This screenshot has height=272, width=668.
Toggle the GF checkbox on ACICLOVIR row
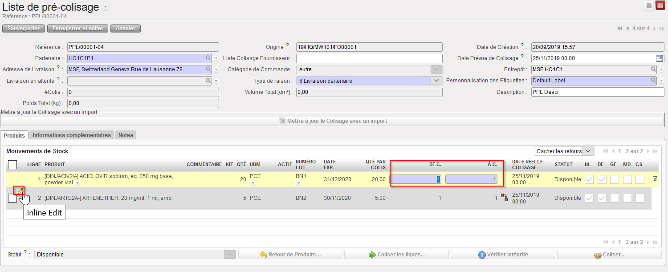[x=614, y=179]
